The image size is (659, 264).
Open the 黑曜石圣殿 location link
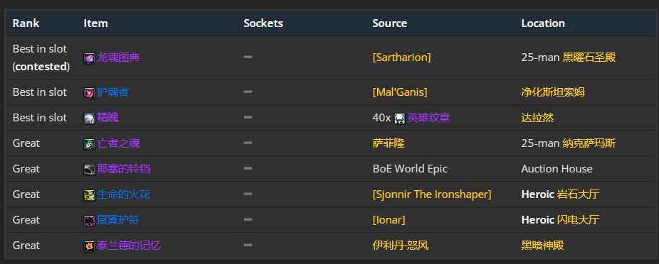[x=589, y=57]
